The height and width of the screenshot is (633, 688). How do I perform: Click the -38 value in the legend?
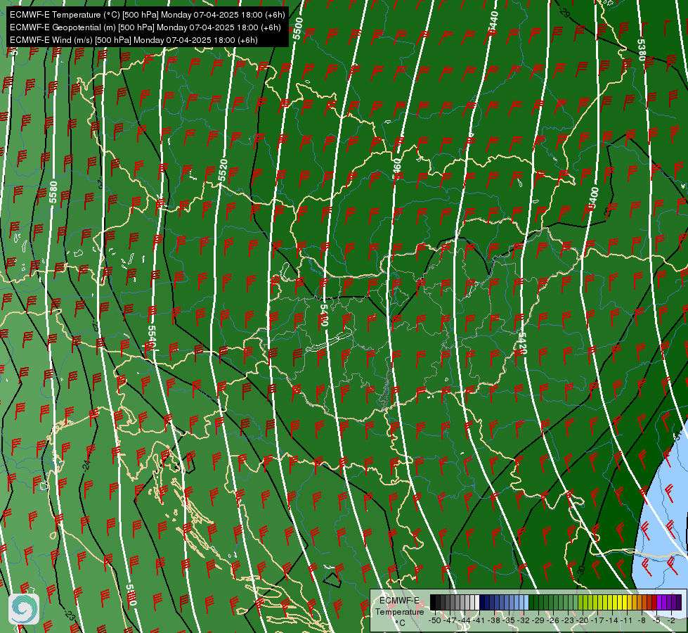click(x=495, y=620)
